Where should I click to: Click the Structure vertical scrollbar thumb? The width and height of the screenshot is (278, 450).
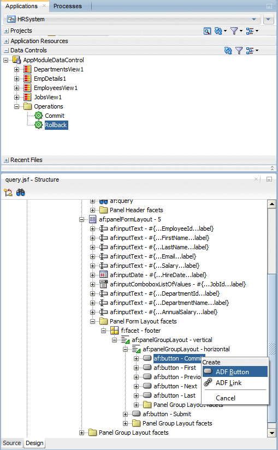271,349
